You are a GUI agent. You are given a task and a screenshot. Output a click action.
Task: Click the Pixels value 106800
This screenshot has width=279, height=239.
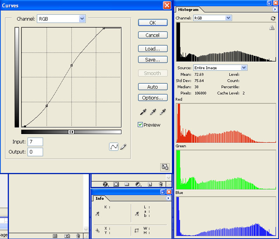[x=201, y=93]
